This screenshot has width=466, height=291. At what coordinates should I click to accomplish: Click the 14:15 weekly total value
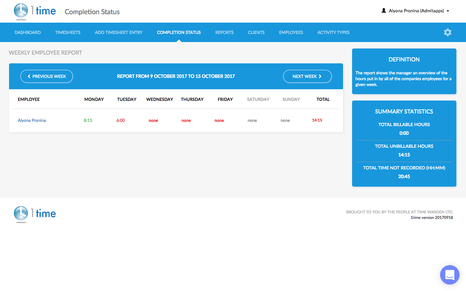tap(317, 120)
